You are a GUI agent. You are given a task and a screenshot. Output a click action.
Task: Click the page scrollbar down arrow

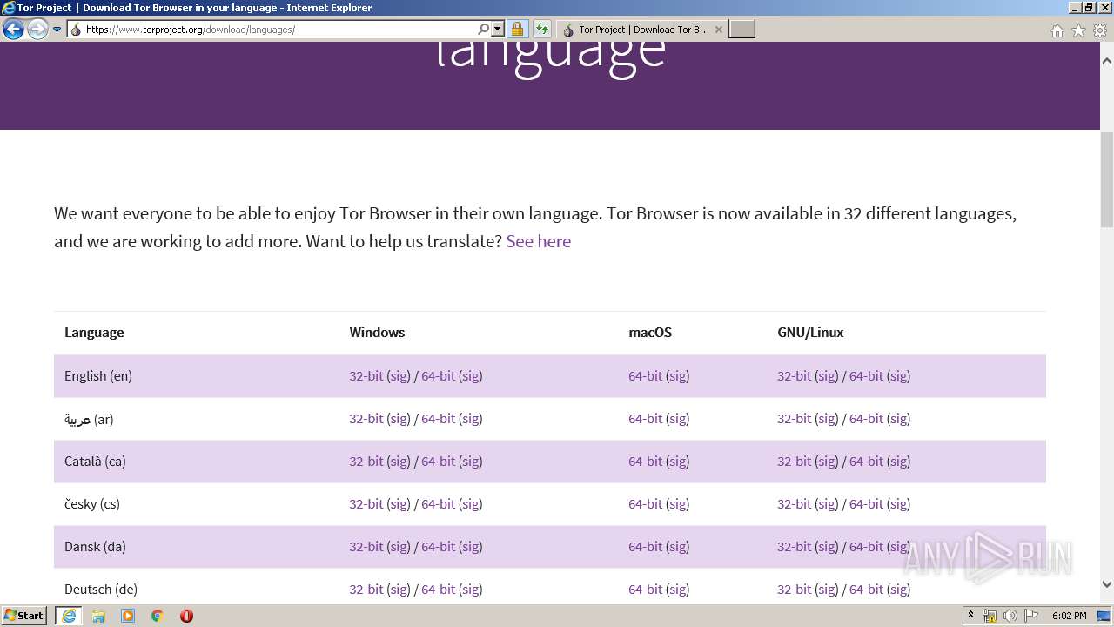pyautogui.click(x=1107, y=585)
